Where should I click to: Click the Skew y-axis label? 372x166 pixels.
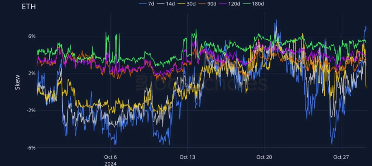[18, 82]
